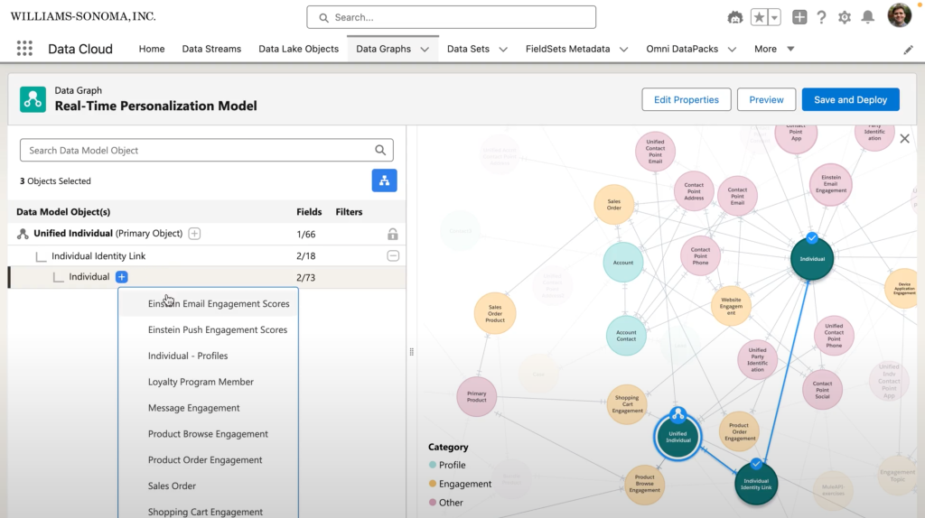
Task: Select Loyalty Program Member from the list
Action: [201, 382]
